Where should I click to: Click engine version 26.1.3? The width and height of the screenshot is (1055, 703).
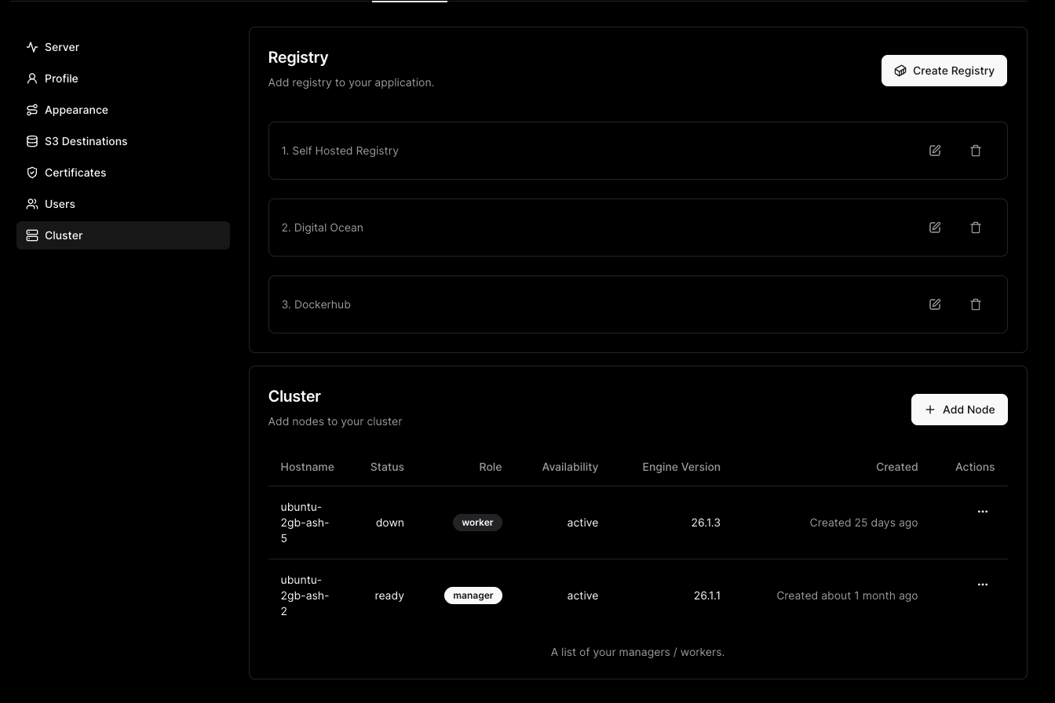(x=706, y=523)
